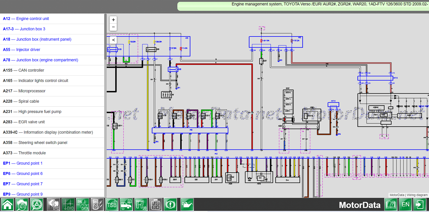Click the oil maintenance icon

[187, 205]
